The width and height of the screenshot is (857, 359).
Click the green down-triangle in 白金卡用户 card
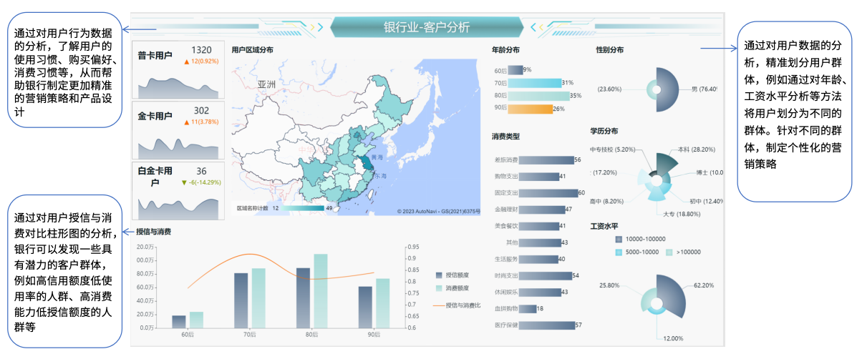pos(184,182)
